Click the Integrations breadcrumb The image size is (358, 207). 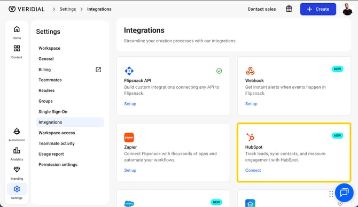[x=99, y=9]
